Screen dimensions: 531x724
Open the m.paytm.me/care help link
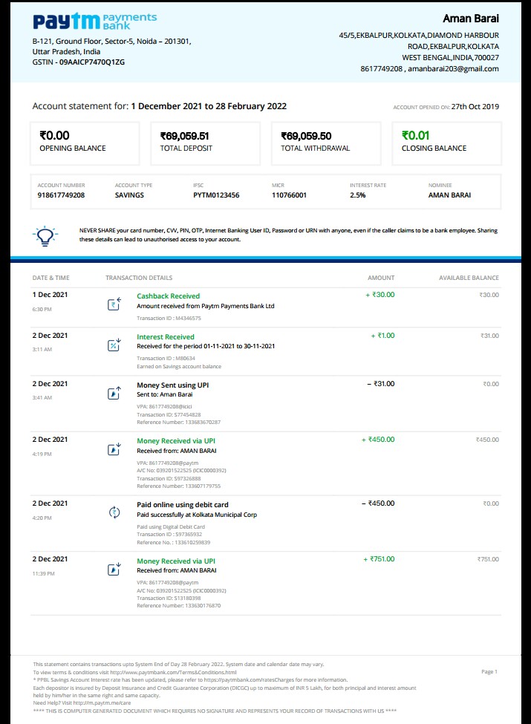[x=102, y=702]
